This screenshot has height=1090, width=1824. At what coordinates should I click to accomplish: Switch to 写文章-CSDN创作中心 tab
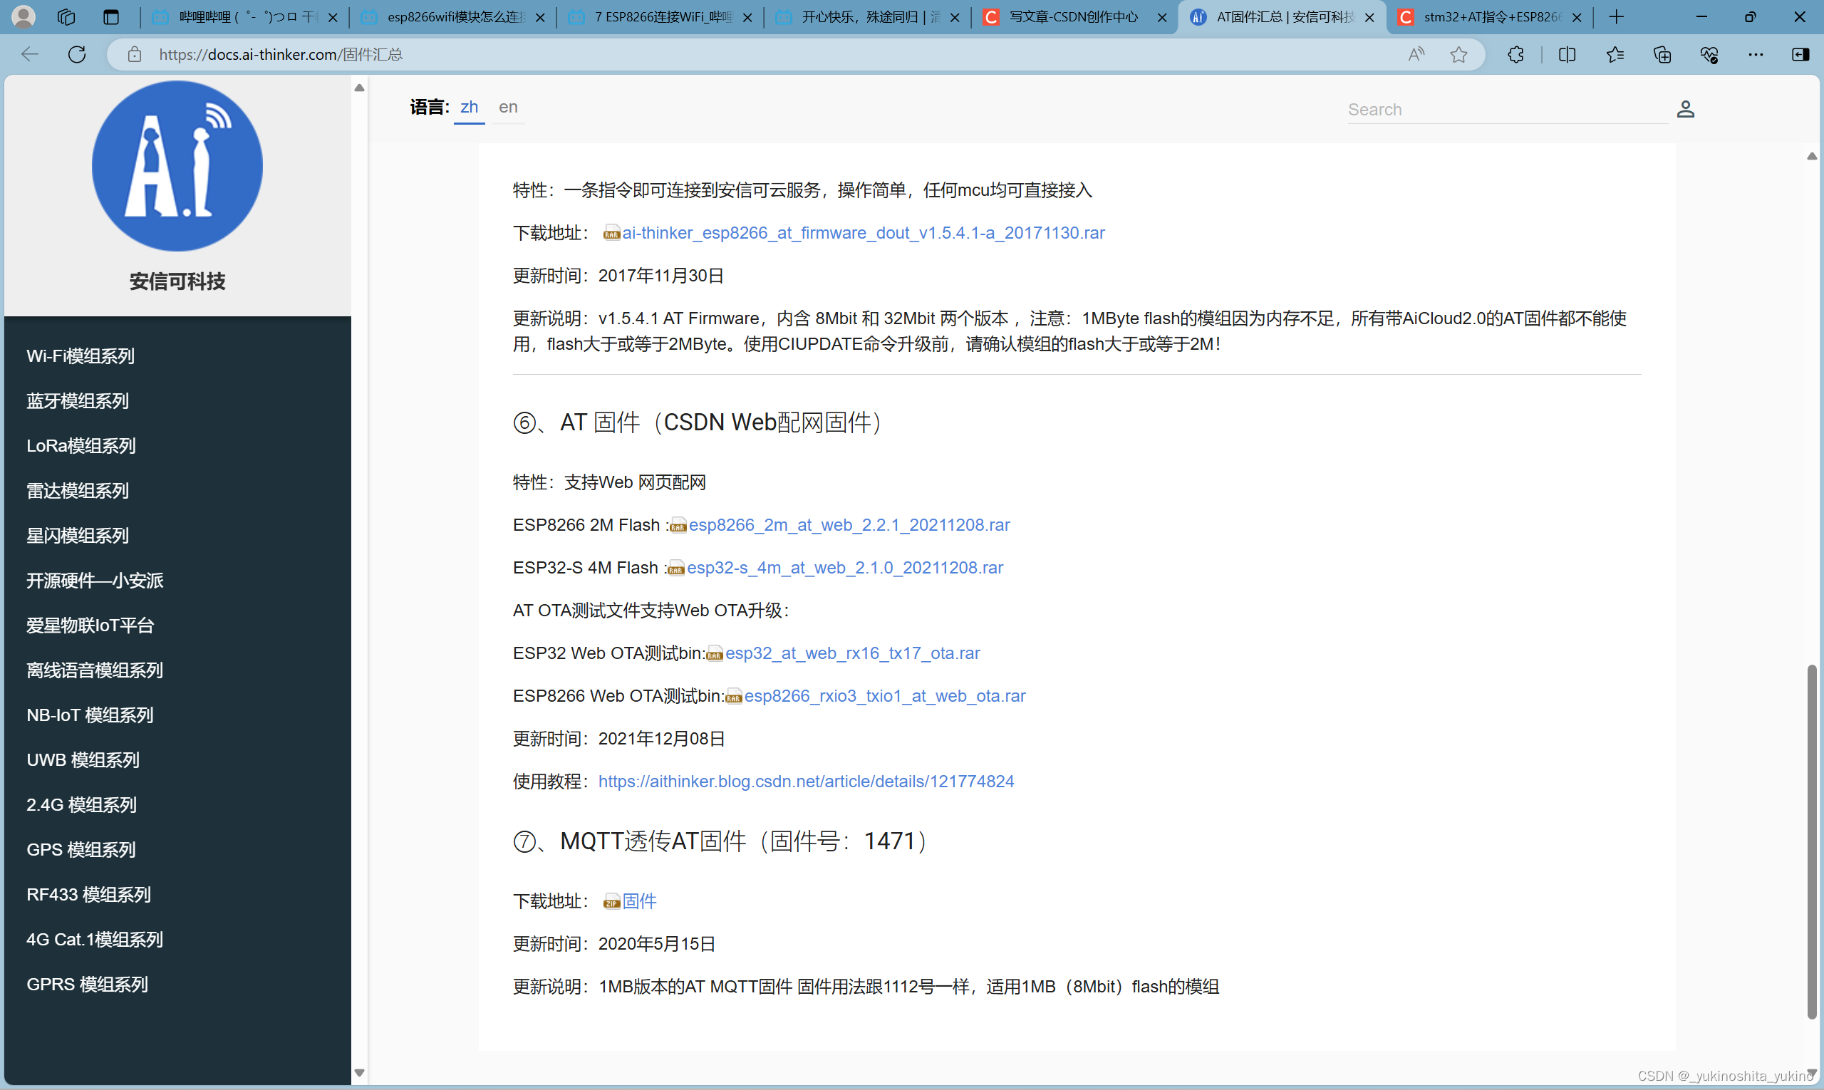tap(1074, 17)
